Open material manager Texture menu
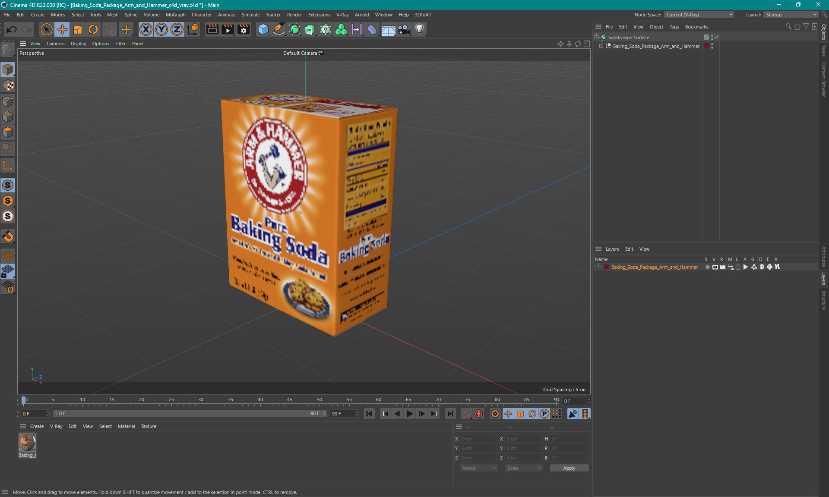This screenshot has width=829, height=497. 149,426
